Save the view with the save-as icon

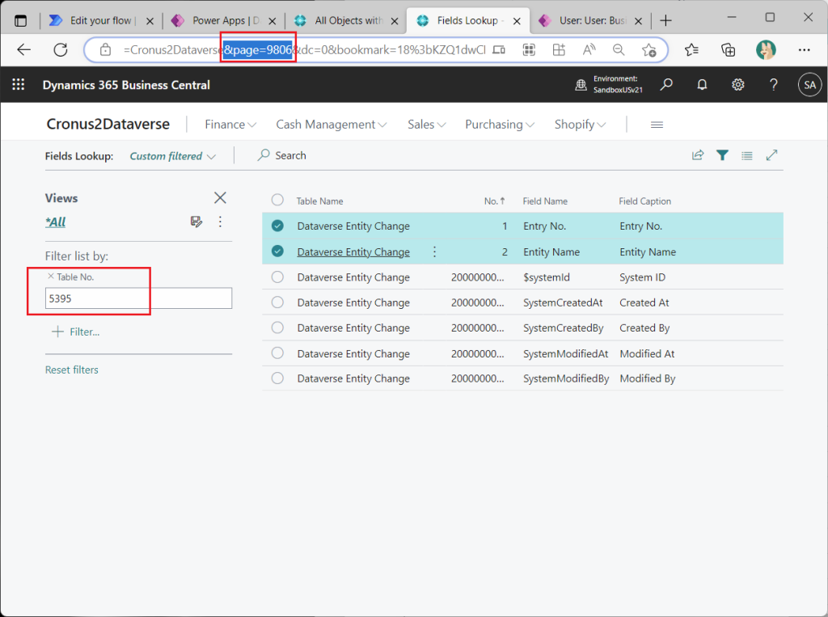coord(196,222)
